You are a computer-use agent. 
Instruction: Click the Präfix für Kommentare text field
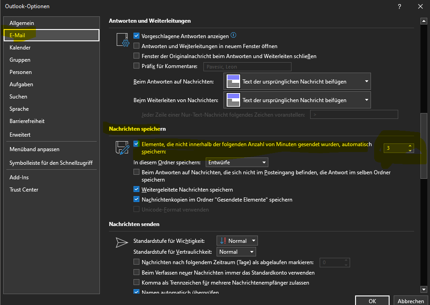pos(247,67)
